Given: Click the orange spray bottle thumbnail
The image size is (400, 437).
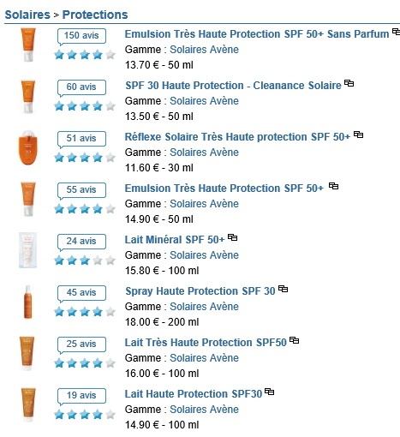Looking at the screenshot, I should click(x=27, y=302).
